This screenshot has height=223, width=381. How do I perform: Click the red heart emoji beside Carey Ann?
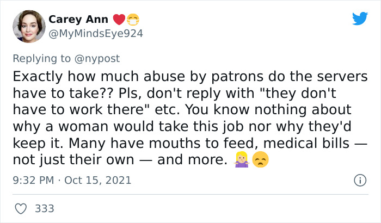119,20
